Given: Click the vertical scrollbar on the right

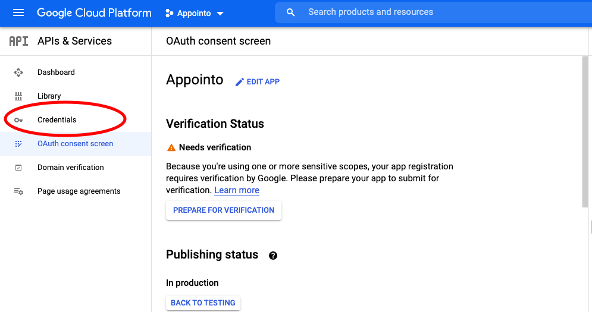Looking at the screenshot, I should pos(585,132).
